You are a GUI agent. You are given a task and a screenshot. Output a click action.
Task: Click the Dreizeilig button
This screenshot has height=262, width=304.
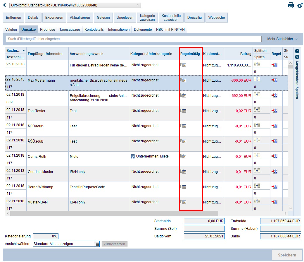194,18
